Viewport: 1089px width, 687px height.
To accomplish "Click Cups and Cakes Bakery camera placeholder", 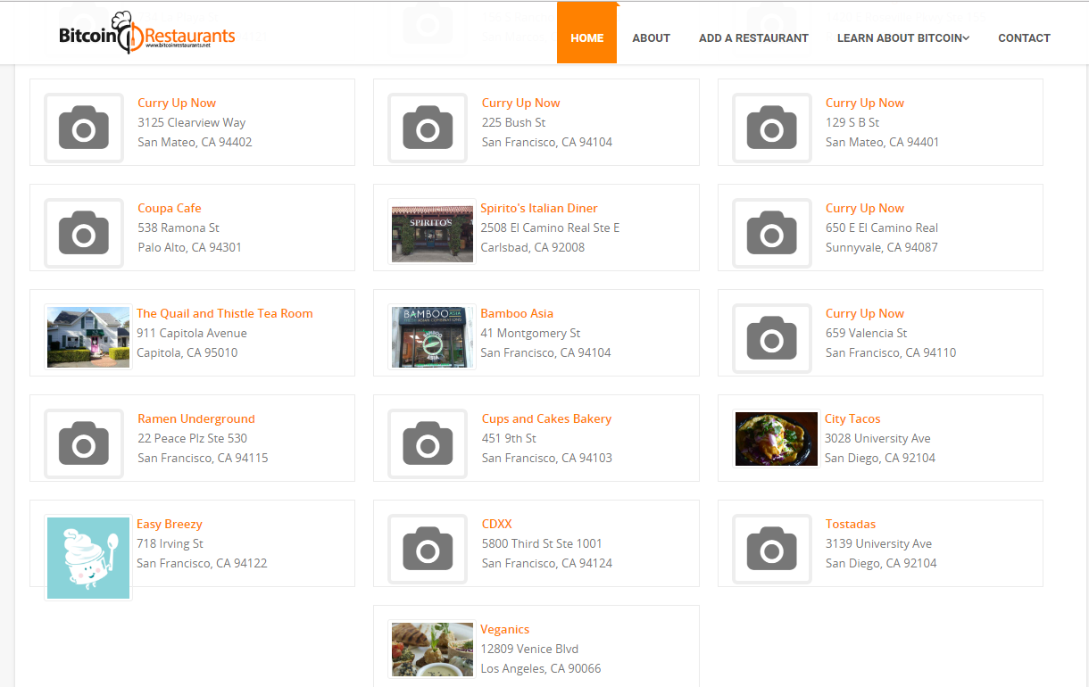I will click(428, 443).
